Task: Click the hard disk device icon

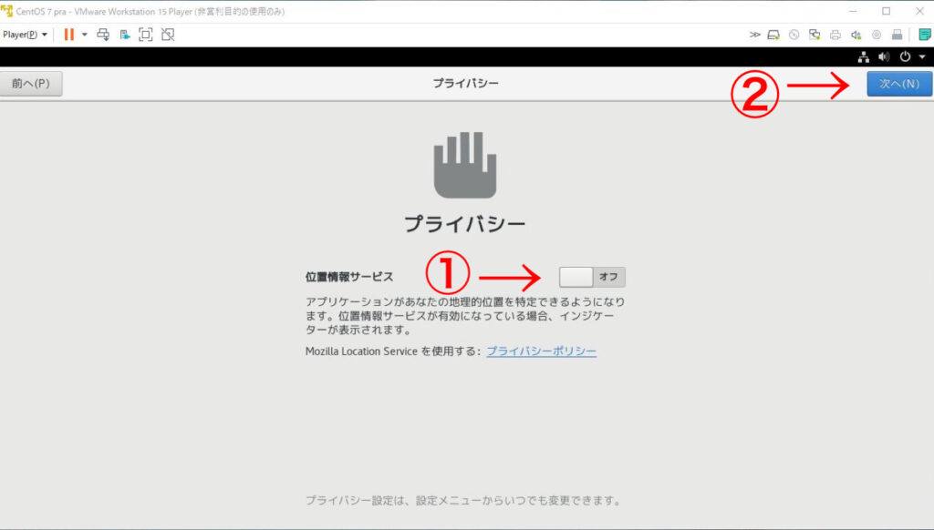Action: 773,35
